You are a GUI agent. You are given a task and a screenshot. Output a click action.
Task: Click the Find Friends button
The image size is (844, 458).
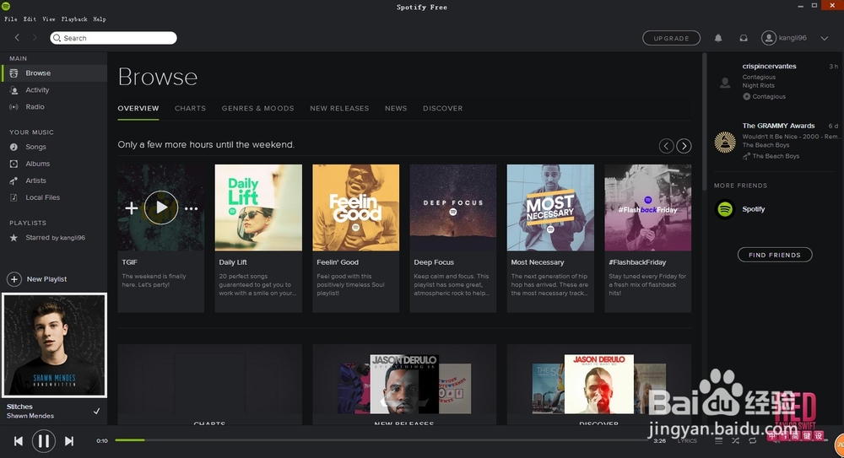[x=775, y=255]
